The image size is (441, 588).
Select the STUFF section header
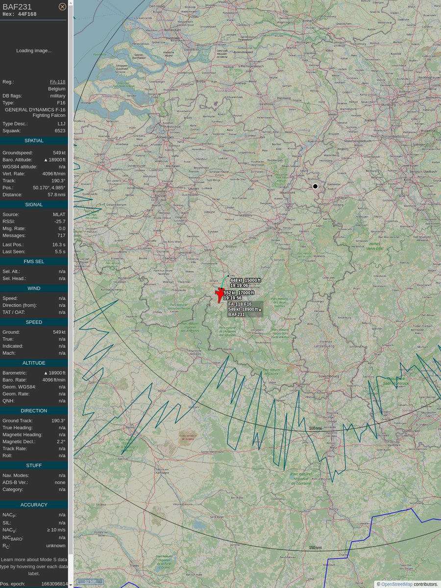click(34, 465)
